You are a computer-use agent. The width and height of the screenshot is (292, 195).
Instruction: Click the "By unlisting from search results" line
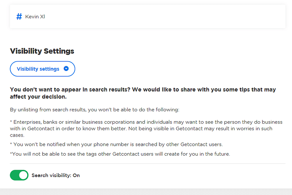(95, 110)
